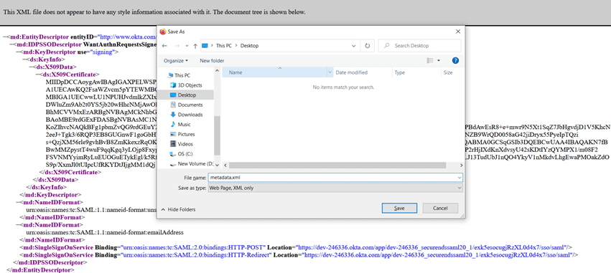Open recent locations dropdown arrow
This screenshot has width=611, height=273.
[187, 46]
